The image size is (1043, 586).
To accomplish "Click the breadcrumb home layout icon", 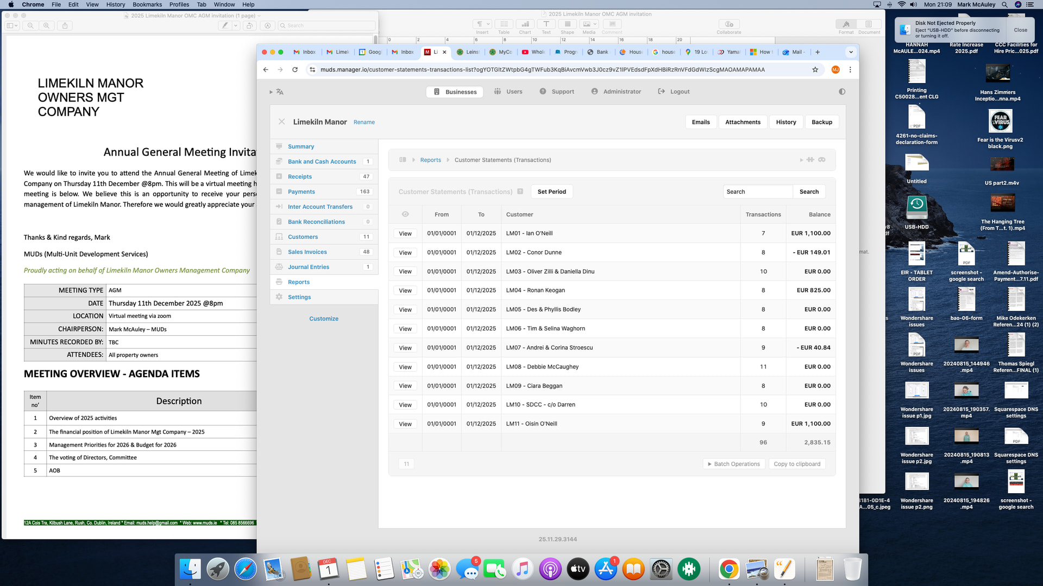I will coord(403,160).
